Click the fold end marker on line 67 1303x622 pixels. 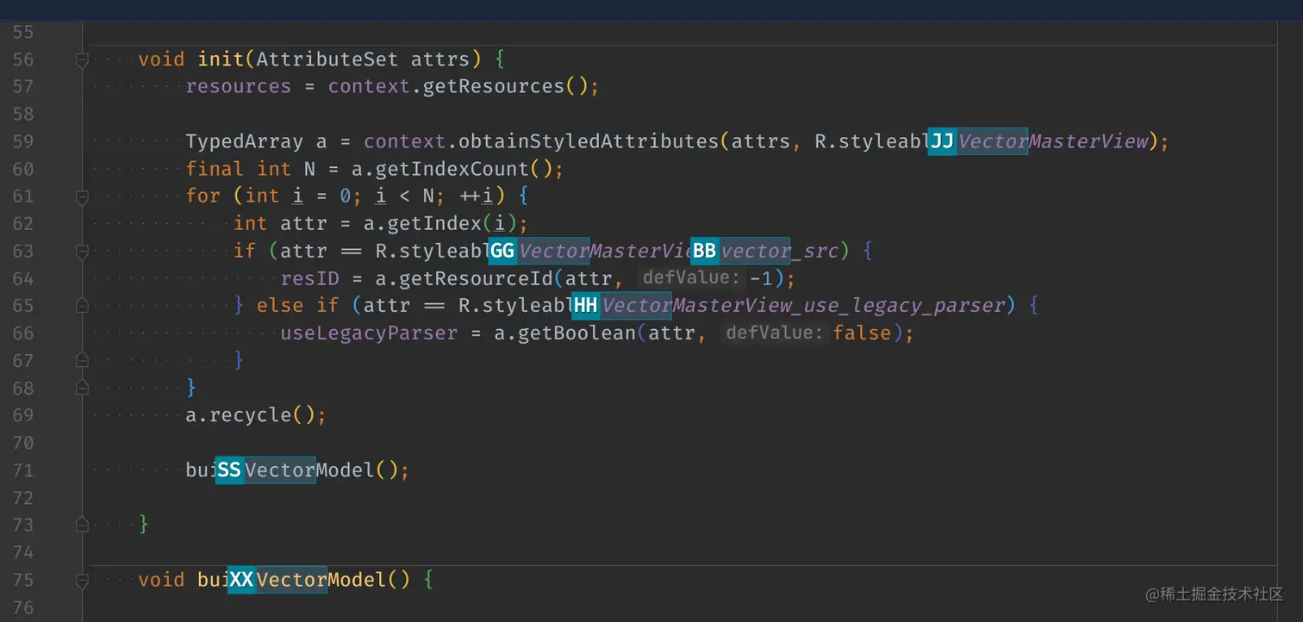[x=83, y=360]
